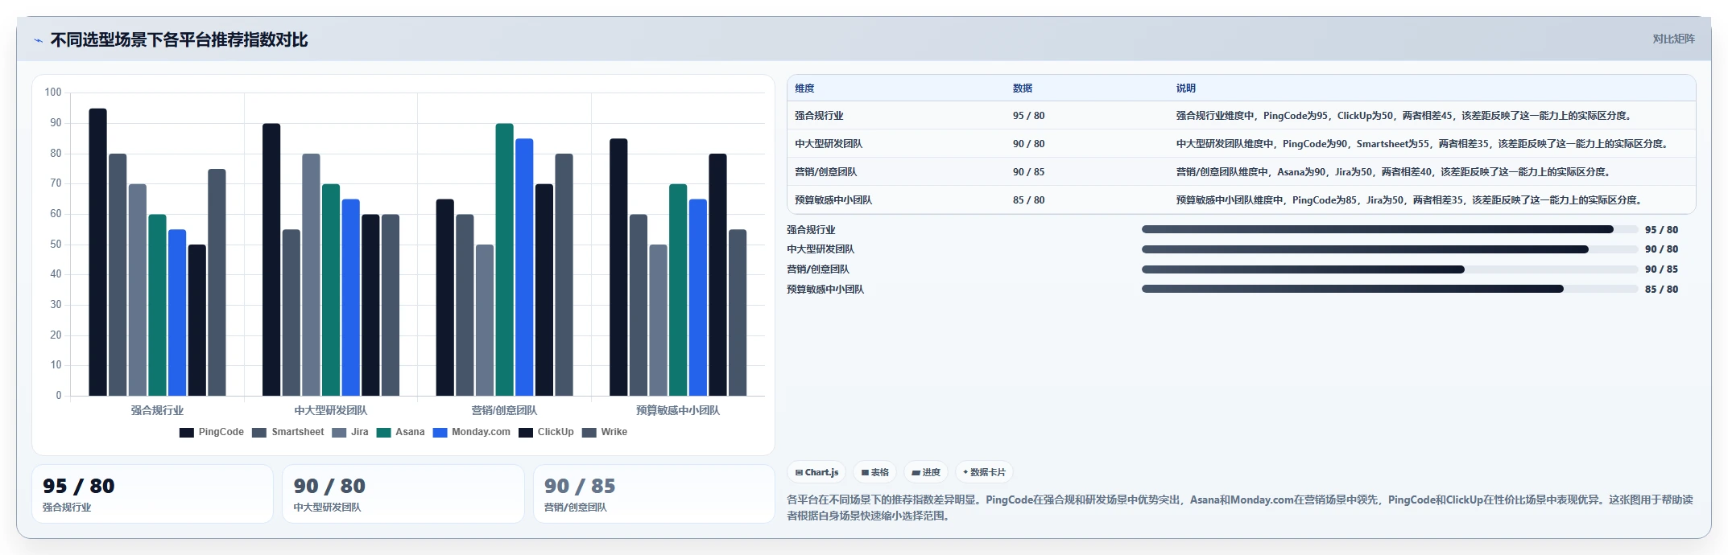Click the summary paragraph starting 各平台在不同场景下
This screenshot has width=1728, height=555.
1240,508
